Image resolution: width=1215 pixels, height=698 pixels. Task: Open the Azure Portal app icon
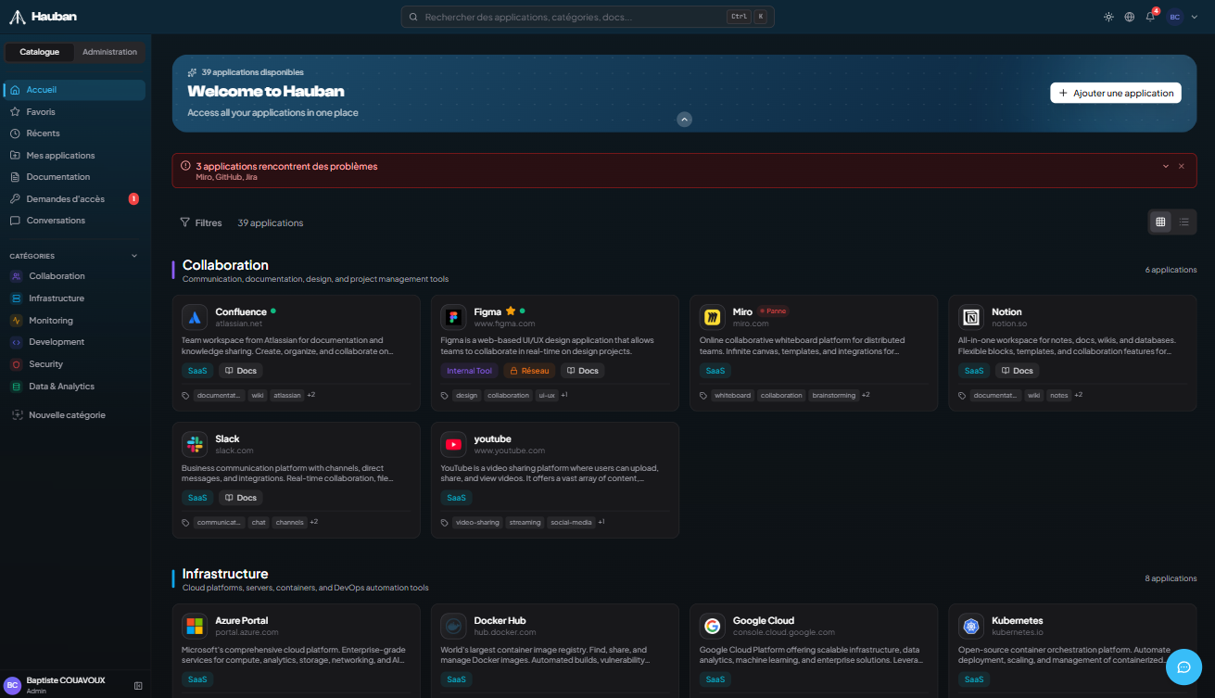(195, 626)
